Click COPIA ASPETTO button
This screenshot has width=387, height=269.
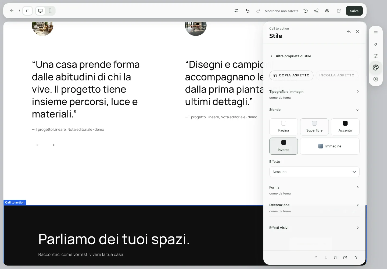tap(291, 75)
